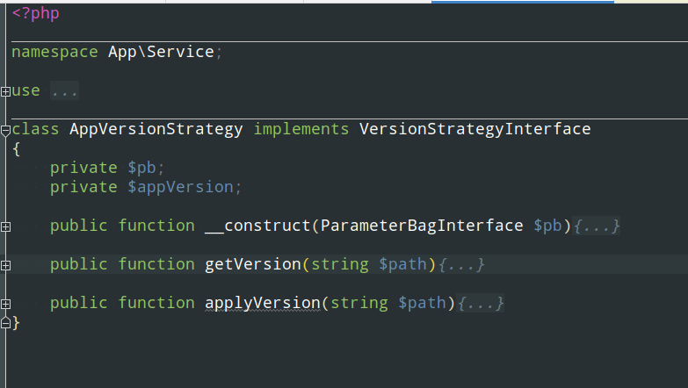Click the $appVersion property name
The width and height of the screenshot is (688, 388).
[180, 187]
